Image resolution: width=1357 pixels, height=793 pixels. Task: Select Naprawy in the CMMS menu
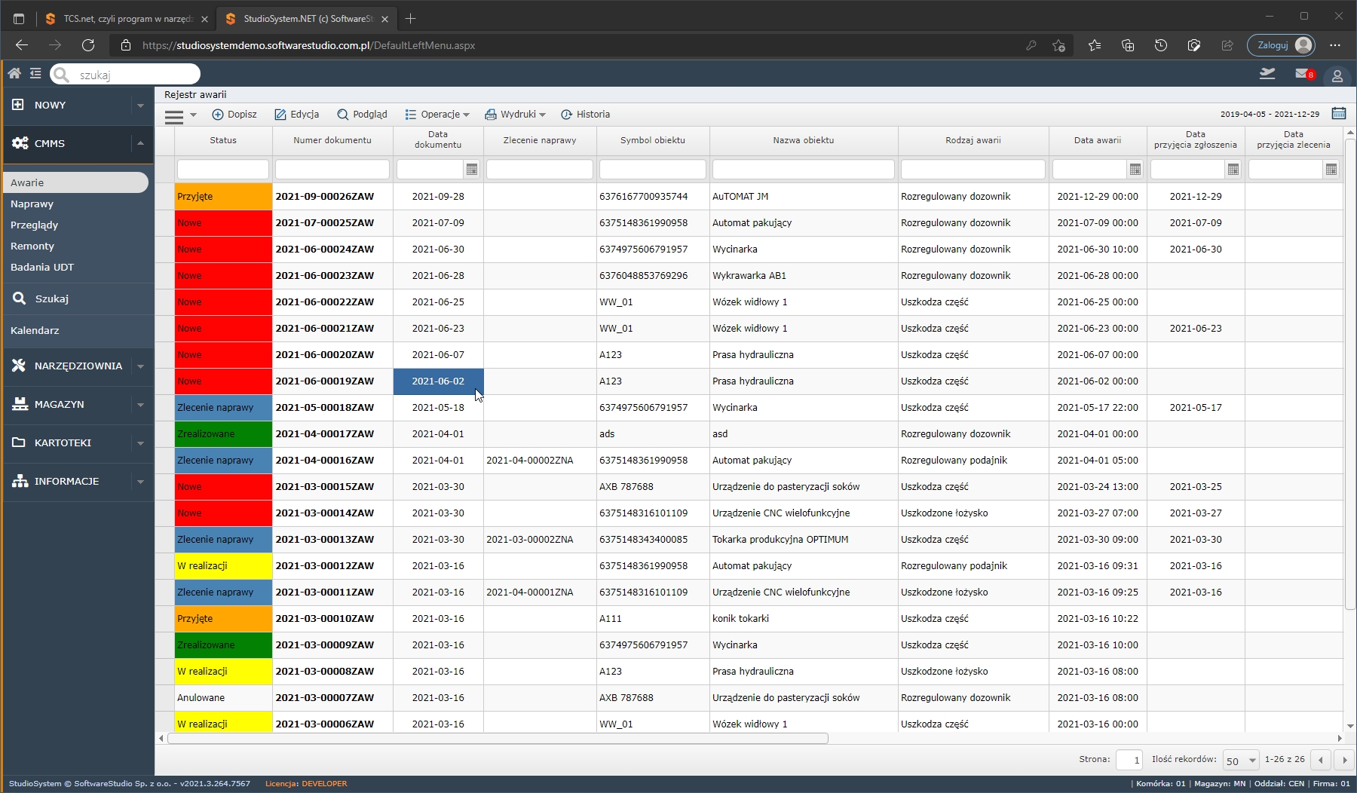[32, 204]
